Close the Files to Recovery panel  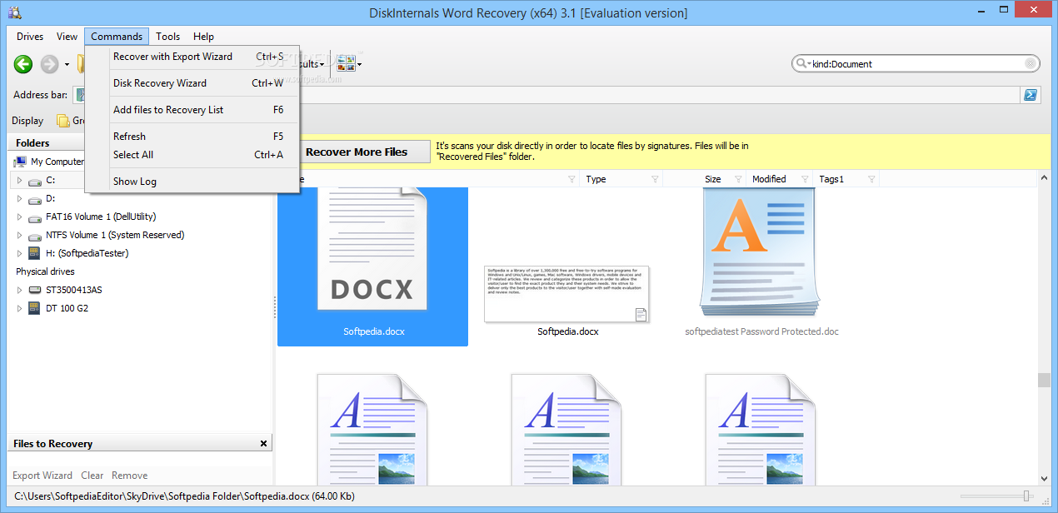(x=264, y=444)
